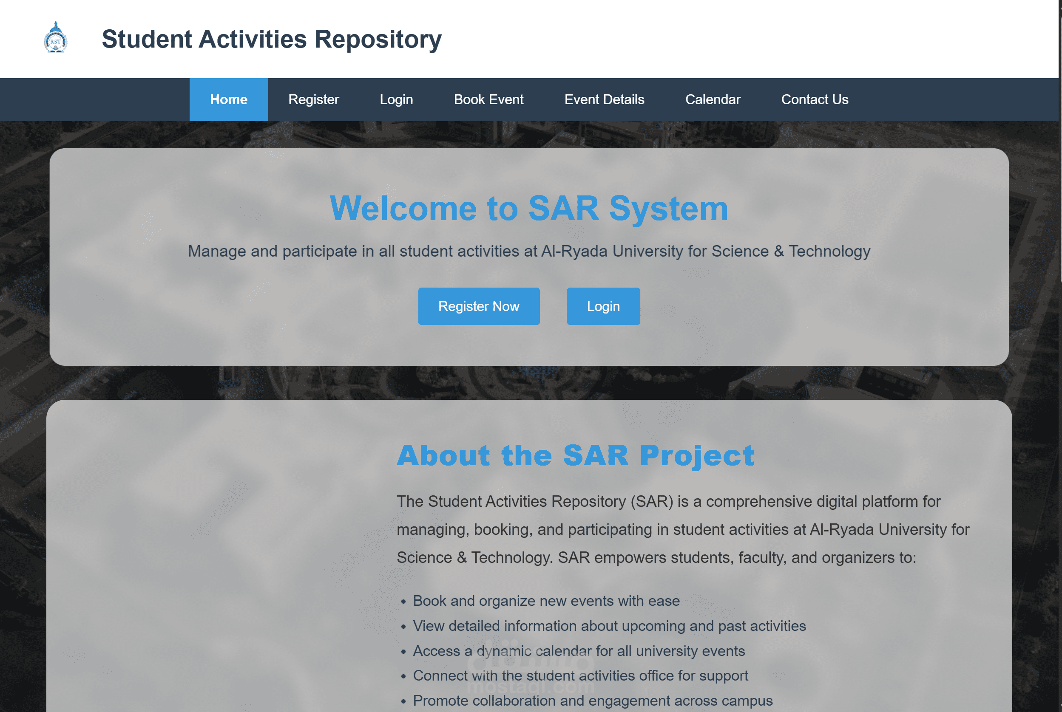Viewport: 1062px width, 712px height.
Task: Click the Al-Ryada University subtitle text
Action: (528, 251)
